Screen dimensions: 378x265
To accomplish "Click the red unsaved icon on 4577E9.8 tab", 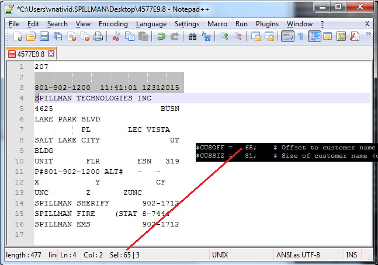I will (x=12, y=54).
